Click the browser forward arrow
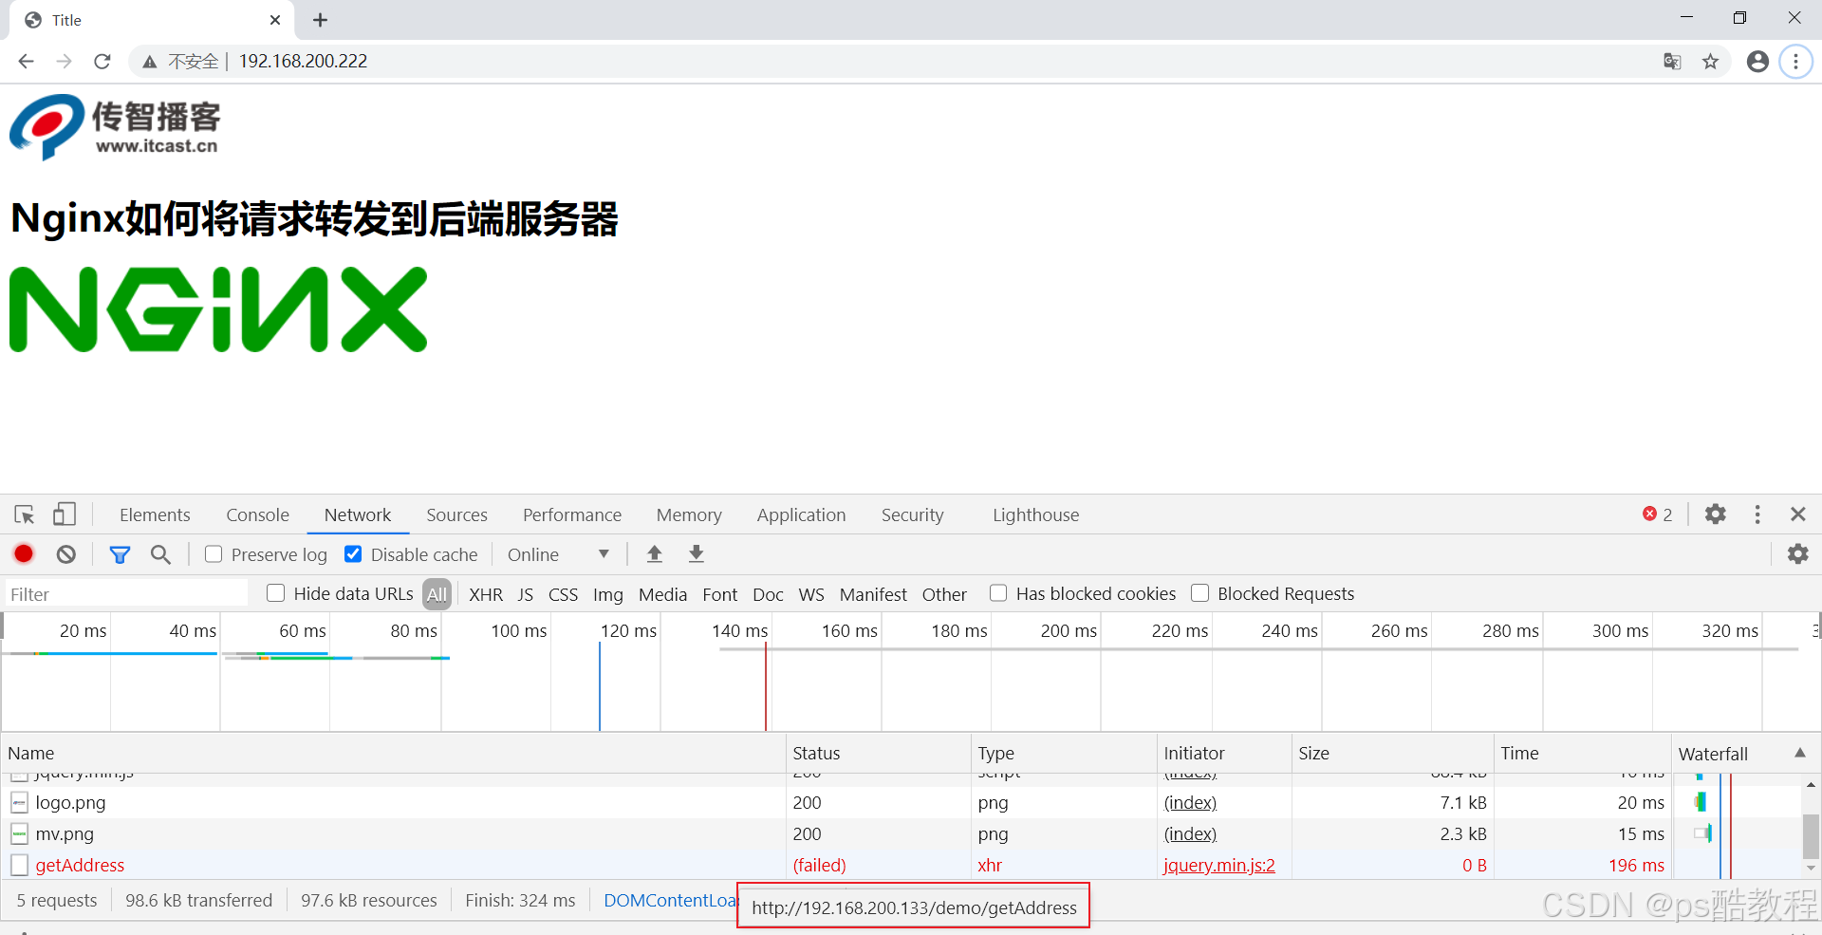This screenshot has width=1822, height=935. [x=65, y=62]
